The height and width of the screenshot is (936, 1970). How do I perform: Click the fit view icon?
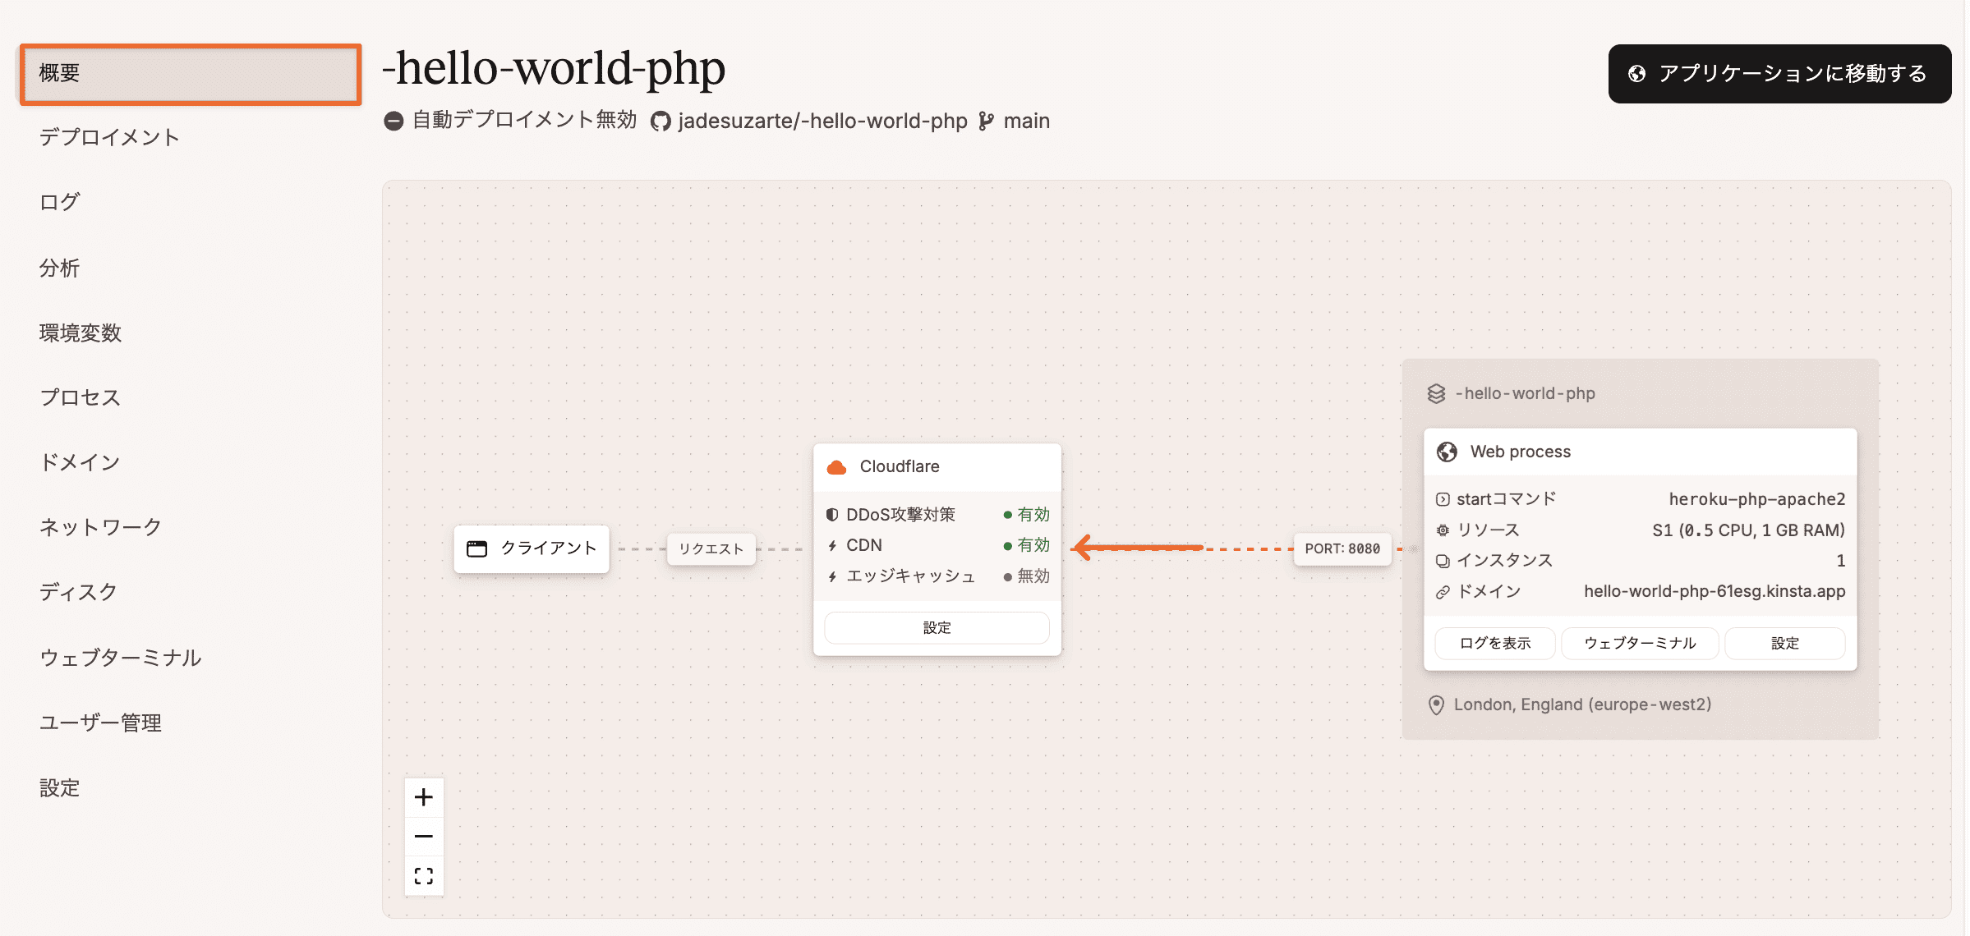(424, 876)
